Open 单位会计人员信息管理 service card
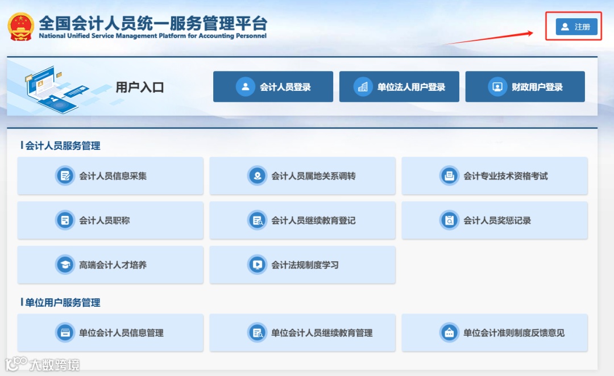Image resolution: width=614 pixels, height=376 pixels. [110, 333]
